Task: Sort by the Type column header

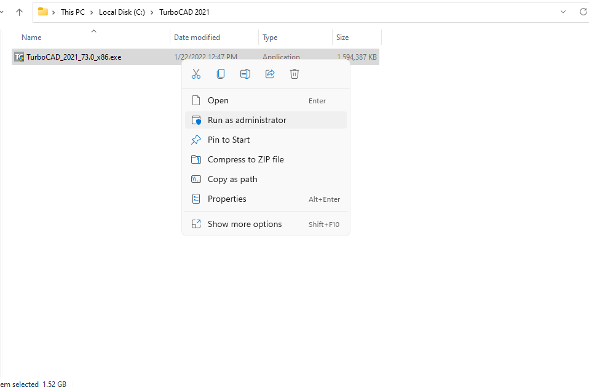Action: (x=270, y=38)
